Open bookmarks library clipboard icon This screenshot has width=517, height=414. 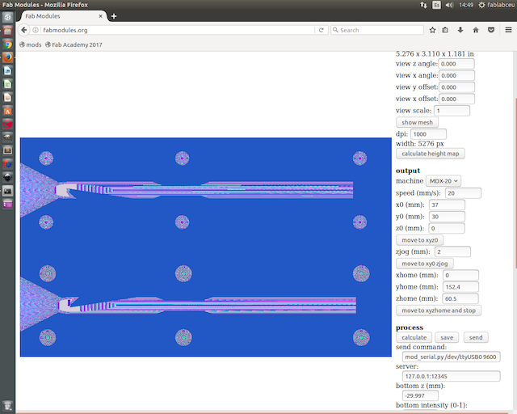coord(445,30)
